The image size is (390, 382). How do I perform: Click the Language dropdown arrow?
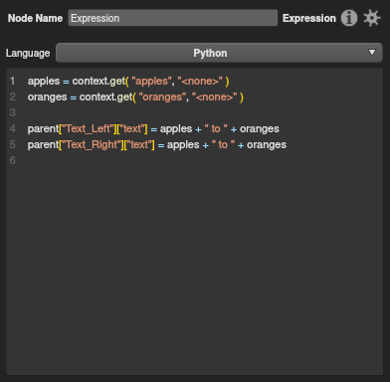pyautogui.click(x=372, y=53)
